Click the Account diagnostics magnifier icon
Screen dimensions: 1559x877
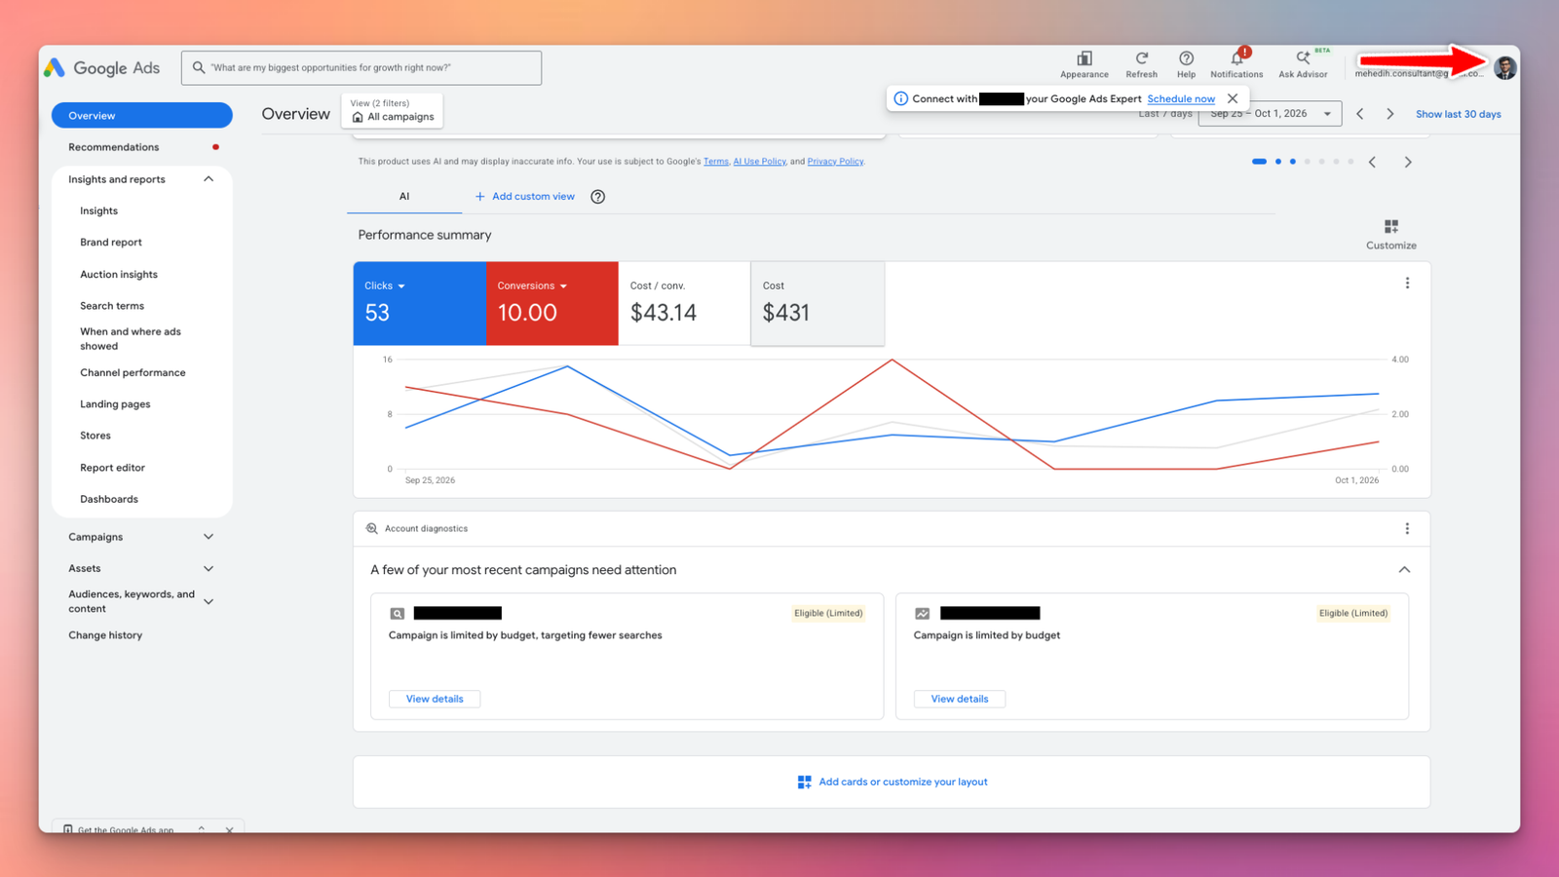371,528
